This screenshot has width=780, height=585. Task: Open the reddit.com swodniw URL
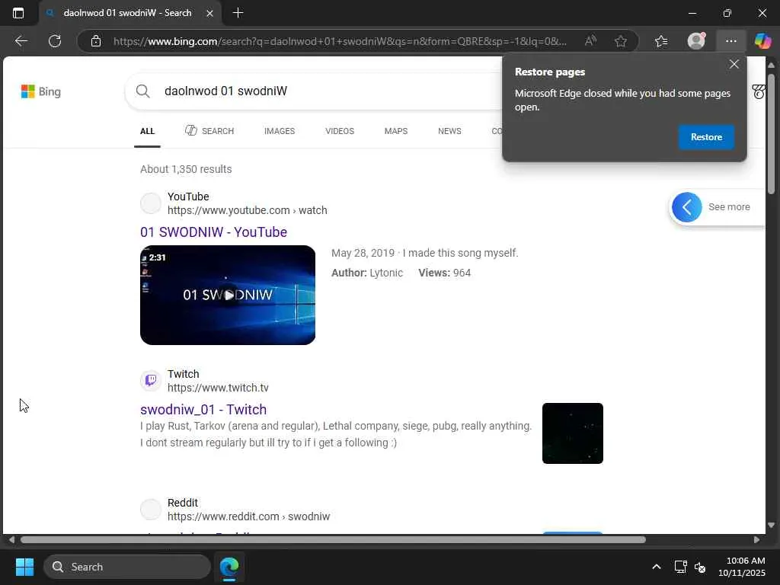(249, 517)
